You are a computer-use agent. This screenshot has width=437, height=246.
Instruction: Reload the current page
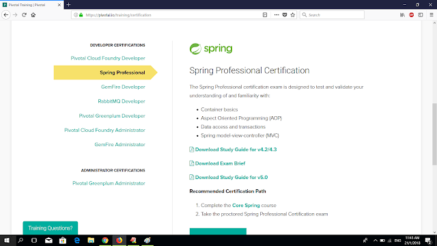[25, 15]
